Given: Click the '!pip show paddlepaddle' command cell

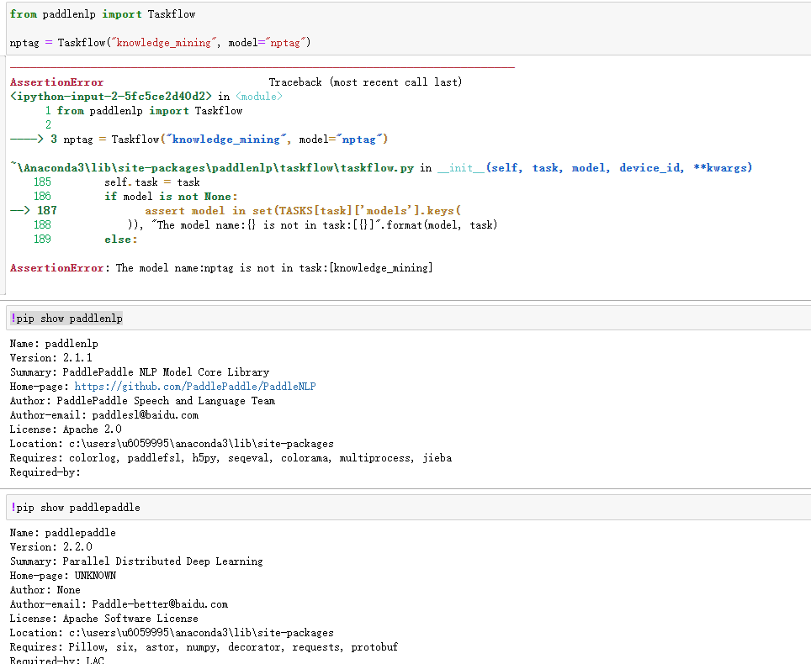Looking at the screenshot, I should pos(73,507).
